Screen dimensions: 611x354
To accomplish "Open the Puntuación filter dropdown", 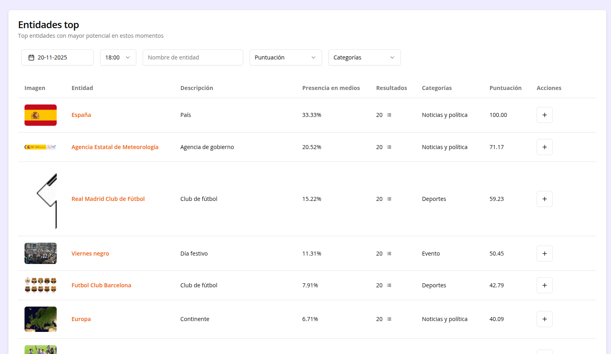I will 285,57.
